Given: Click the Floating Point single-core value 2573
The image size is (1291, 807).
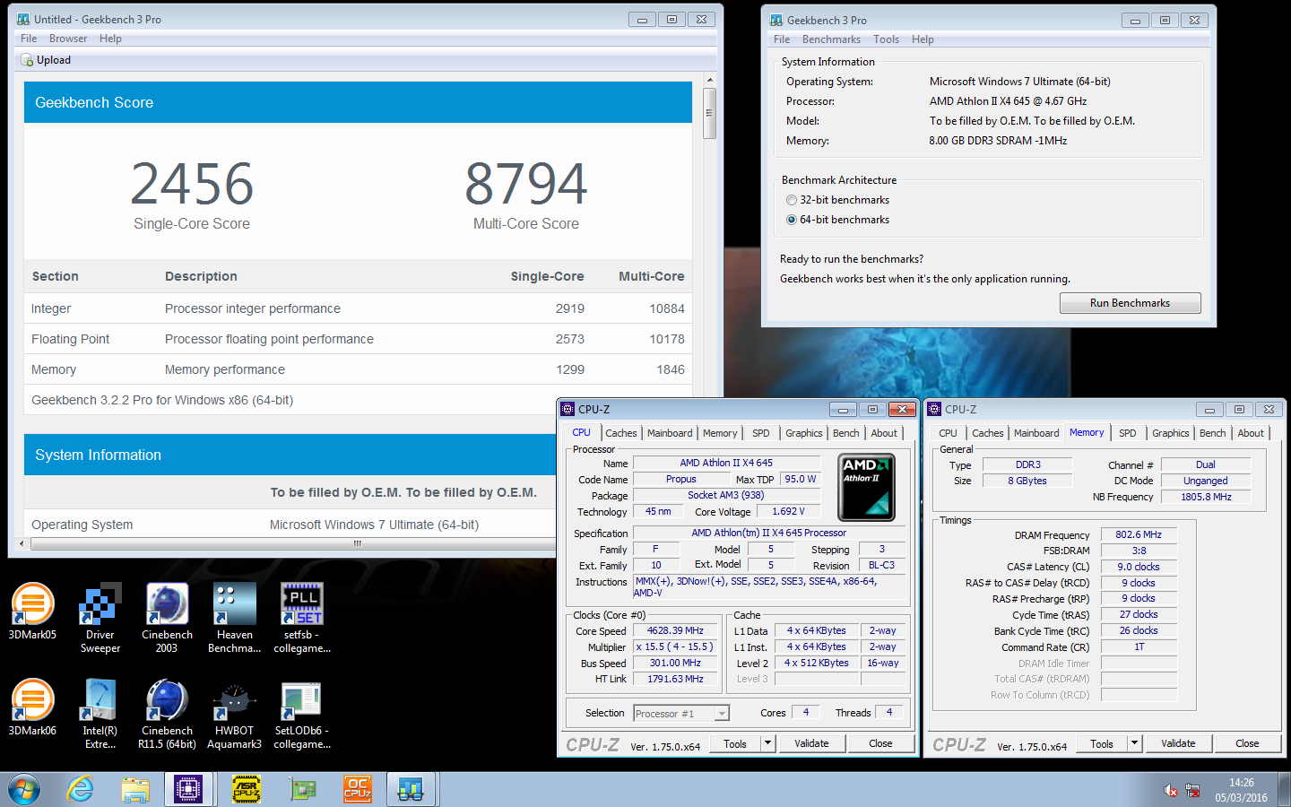Looking at the screenshot, I should click(570, 339).
